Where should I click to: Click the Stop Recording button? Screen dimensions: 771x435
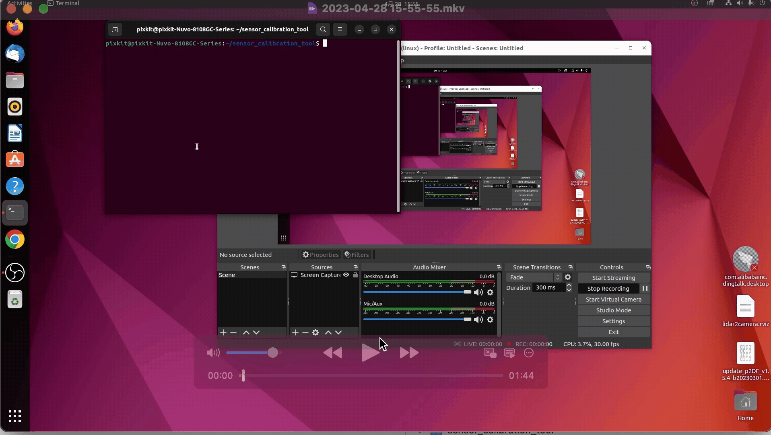(x=608, y=289)
